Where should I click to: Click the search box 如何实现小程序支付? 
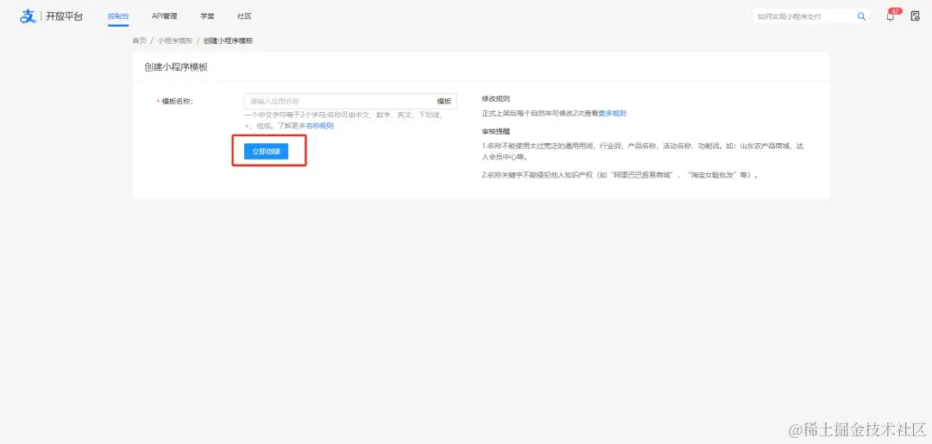click(x=810, y=16)
